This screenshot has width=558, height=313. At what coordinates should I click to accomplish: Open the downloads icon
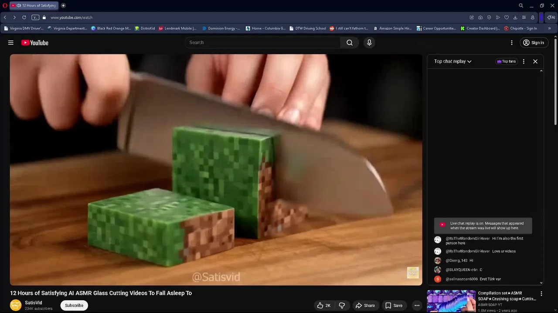pos(515,17)
